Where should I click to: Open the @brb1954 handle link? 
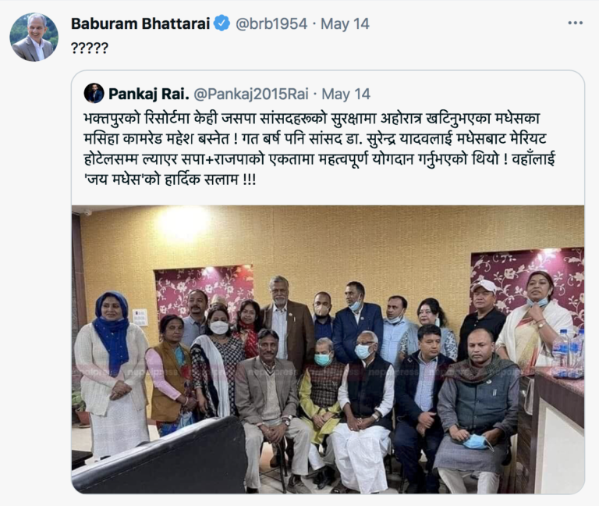pyautogui.click(x=271, y=23)
